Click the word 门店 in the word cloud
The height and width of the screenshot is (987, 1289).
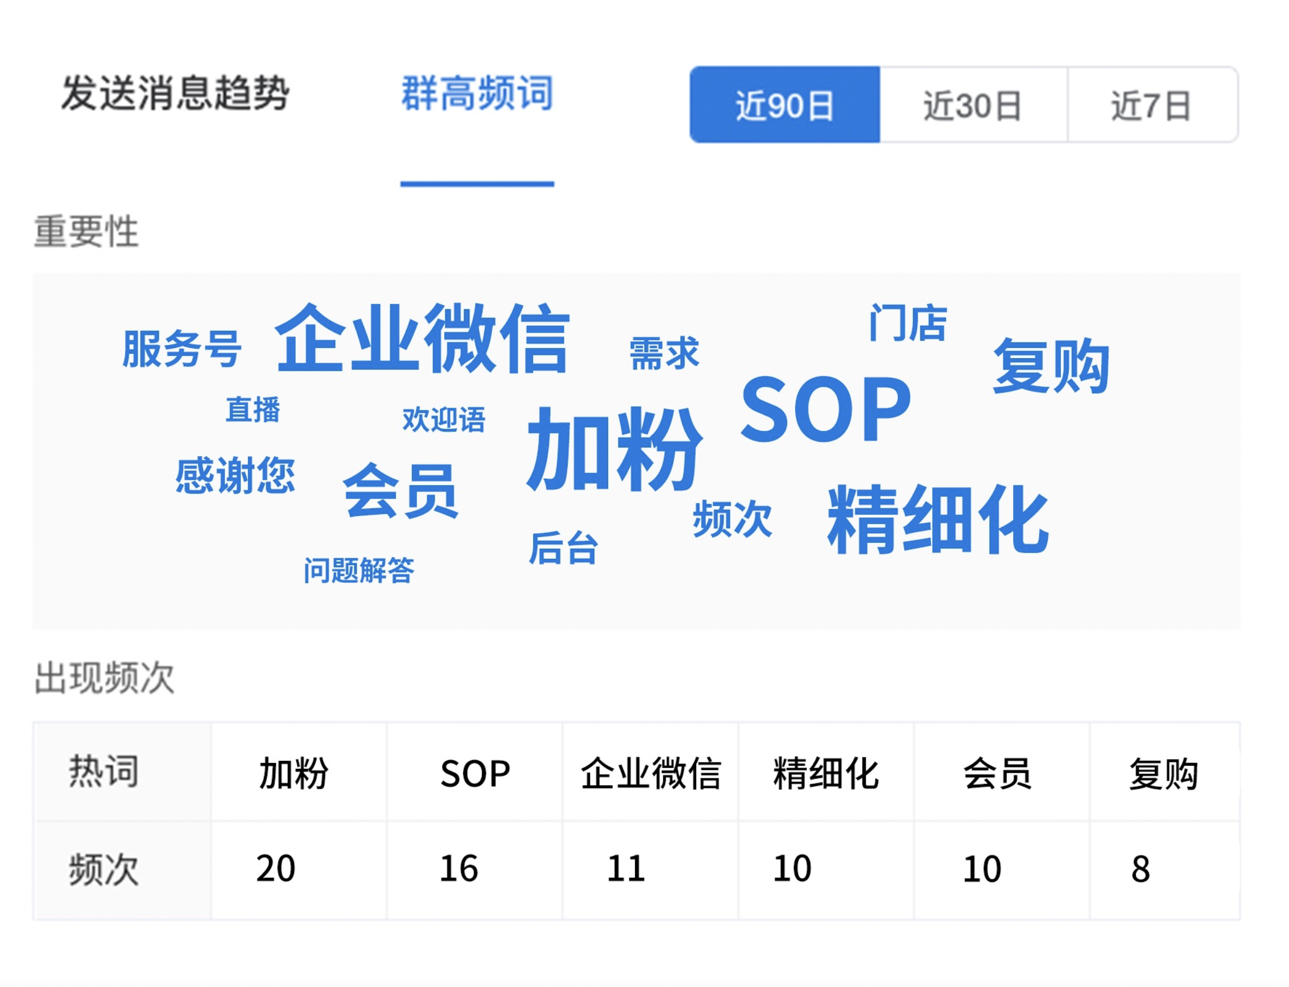tap(907, 322)
